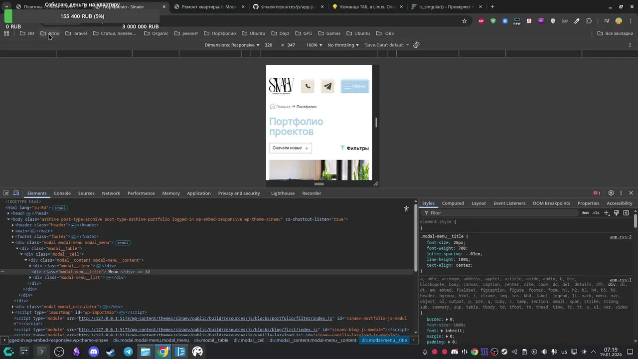Open the Фильтры filter button on page

click(354, 148)
